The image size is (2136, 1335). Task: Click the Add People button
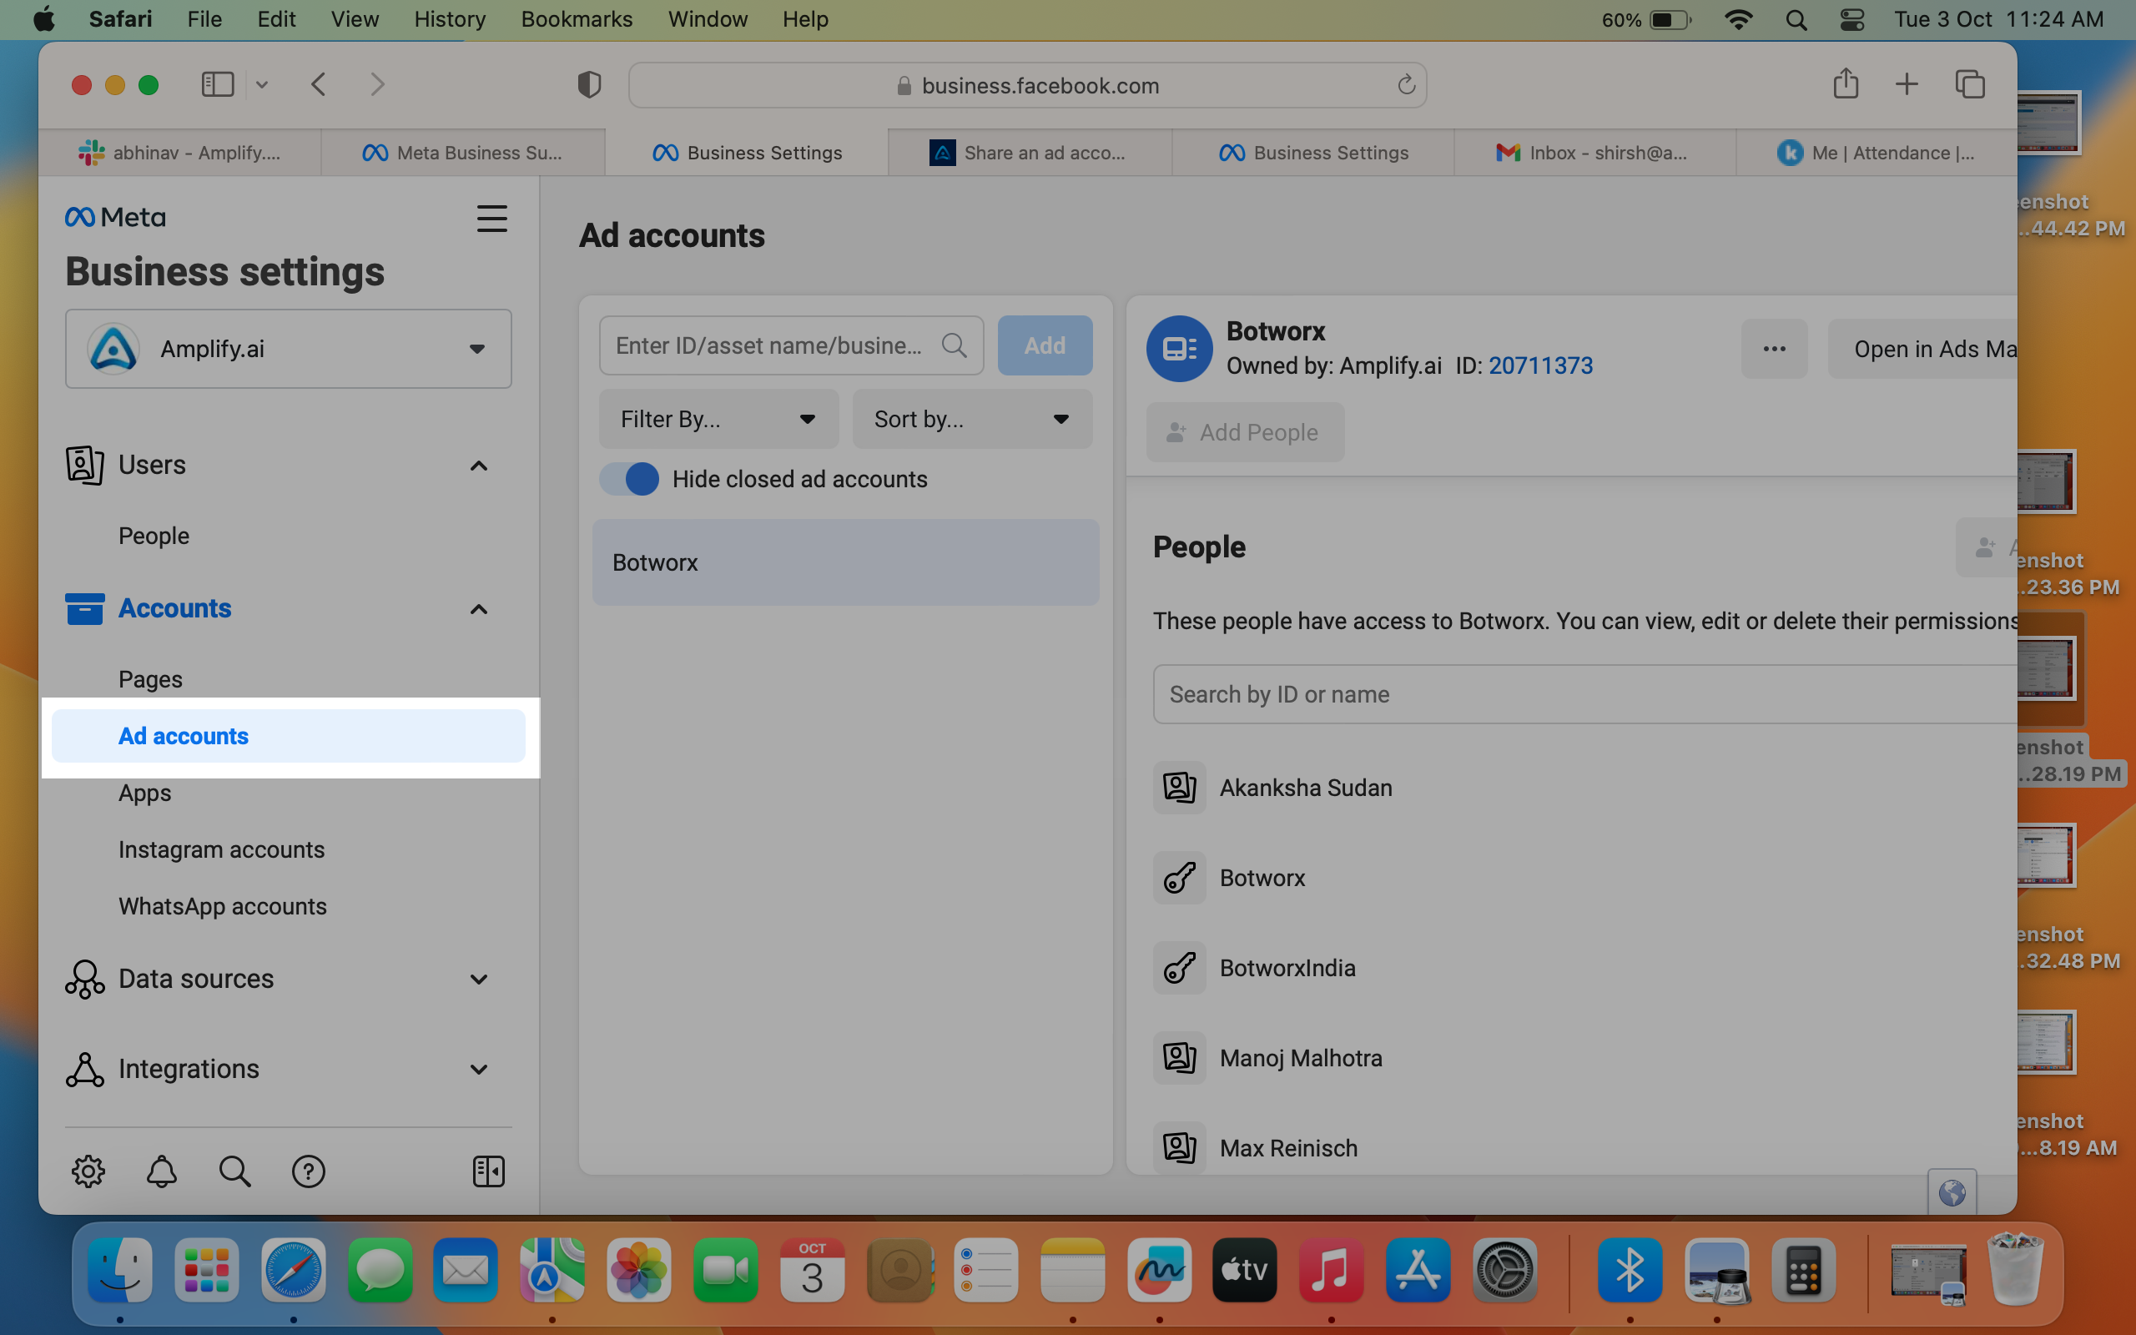click(1245, 433)
